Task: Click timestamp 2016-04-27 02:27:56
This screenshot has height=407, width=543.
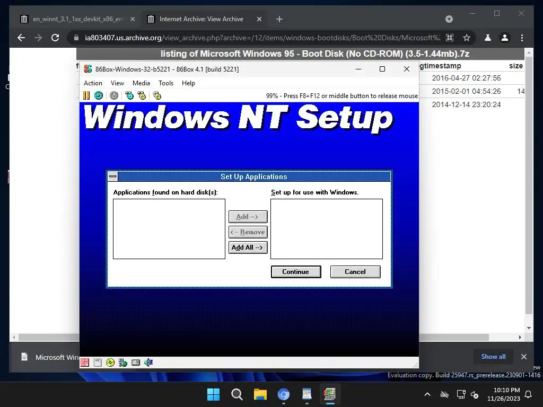Action: 466,78
